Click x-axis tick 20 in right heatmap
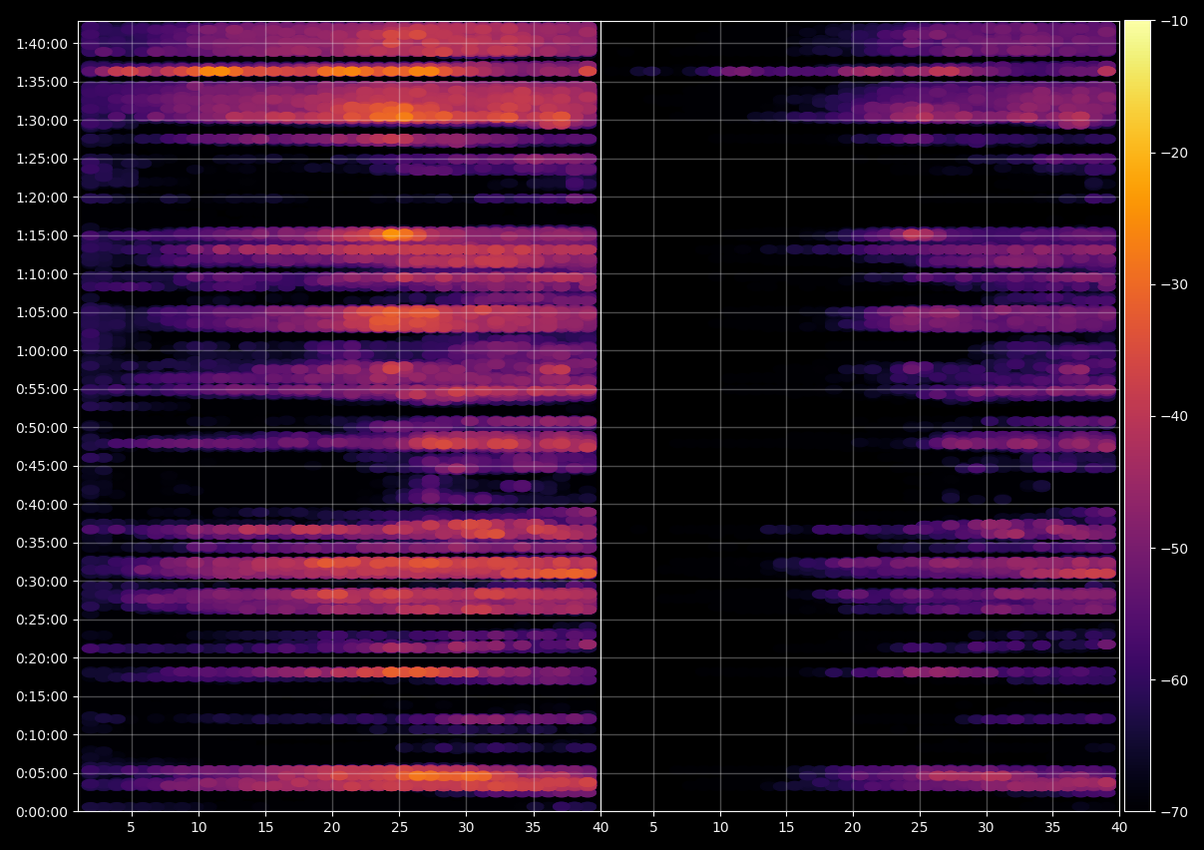Viewport: 1204px width, 850px height. coord(853,828)
